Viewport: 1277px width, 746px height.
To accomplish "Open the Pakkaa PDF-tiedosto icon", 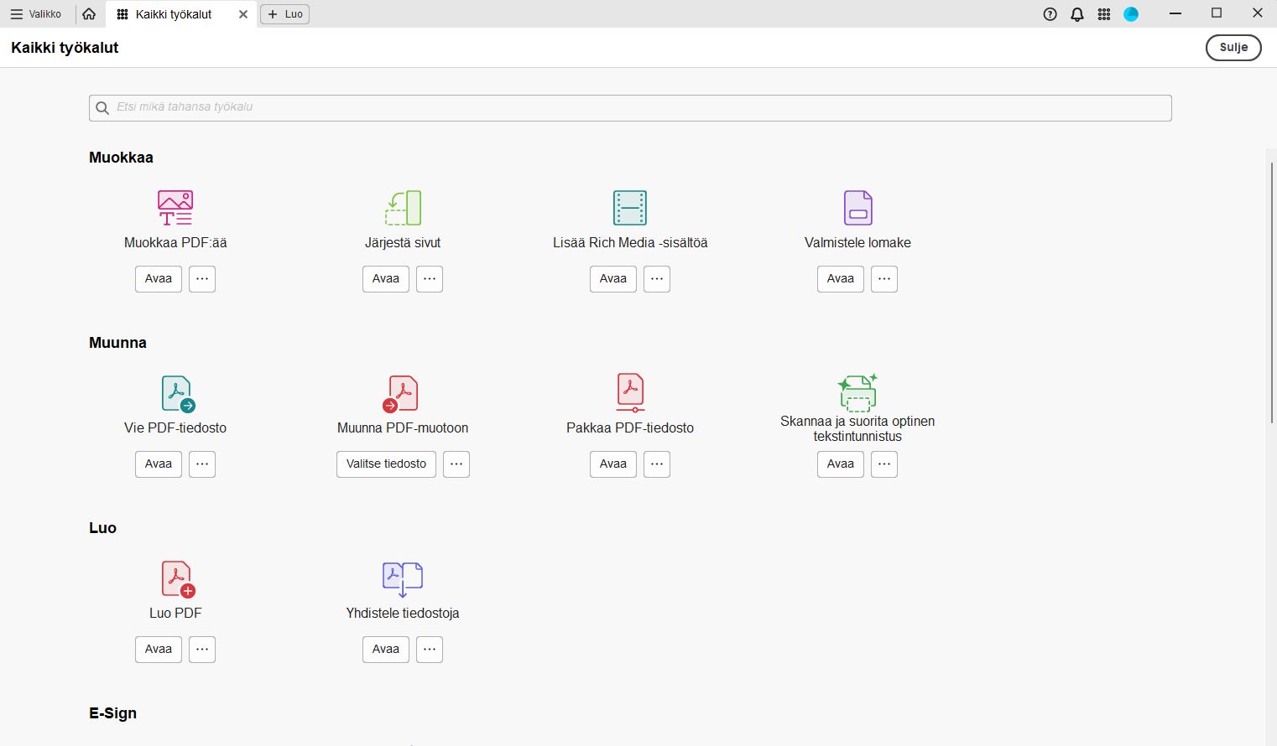I will (x=630, y=392).
